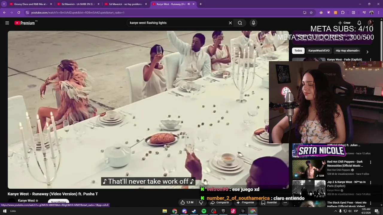This screenshot has width=383, height=215.
Task: Show hidden system tray icons chevron
Action: tap(335, 211)
